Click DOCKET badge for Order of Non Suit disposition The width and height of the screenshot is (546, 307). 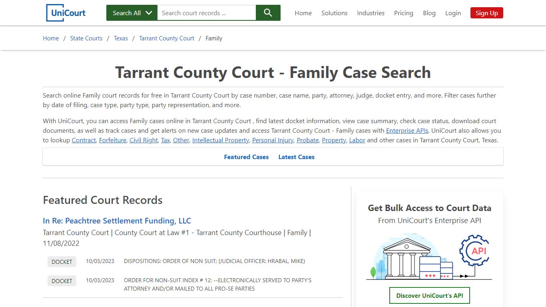[62, 262]
